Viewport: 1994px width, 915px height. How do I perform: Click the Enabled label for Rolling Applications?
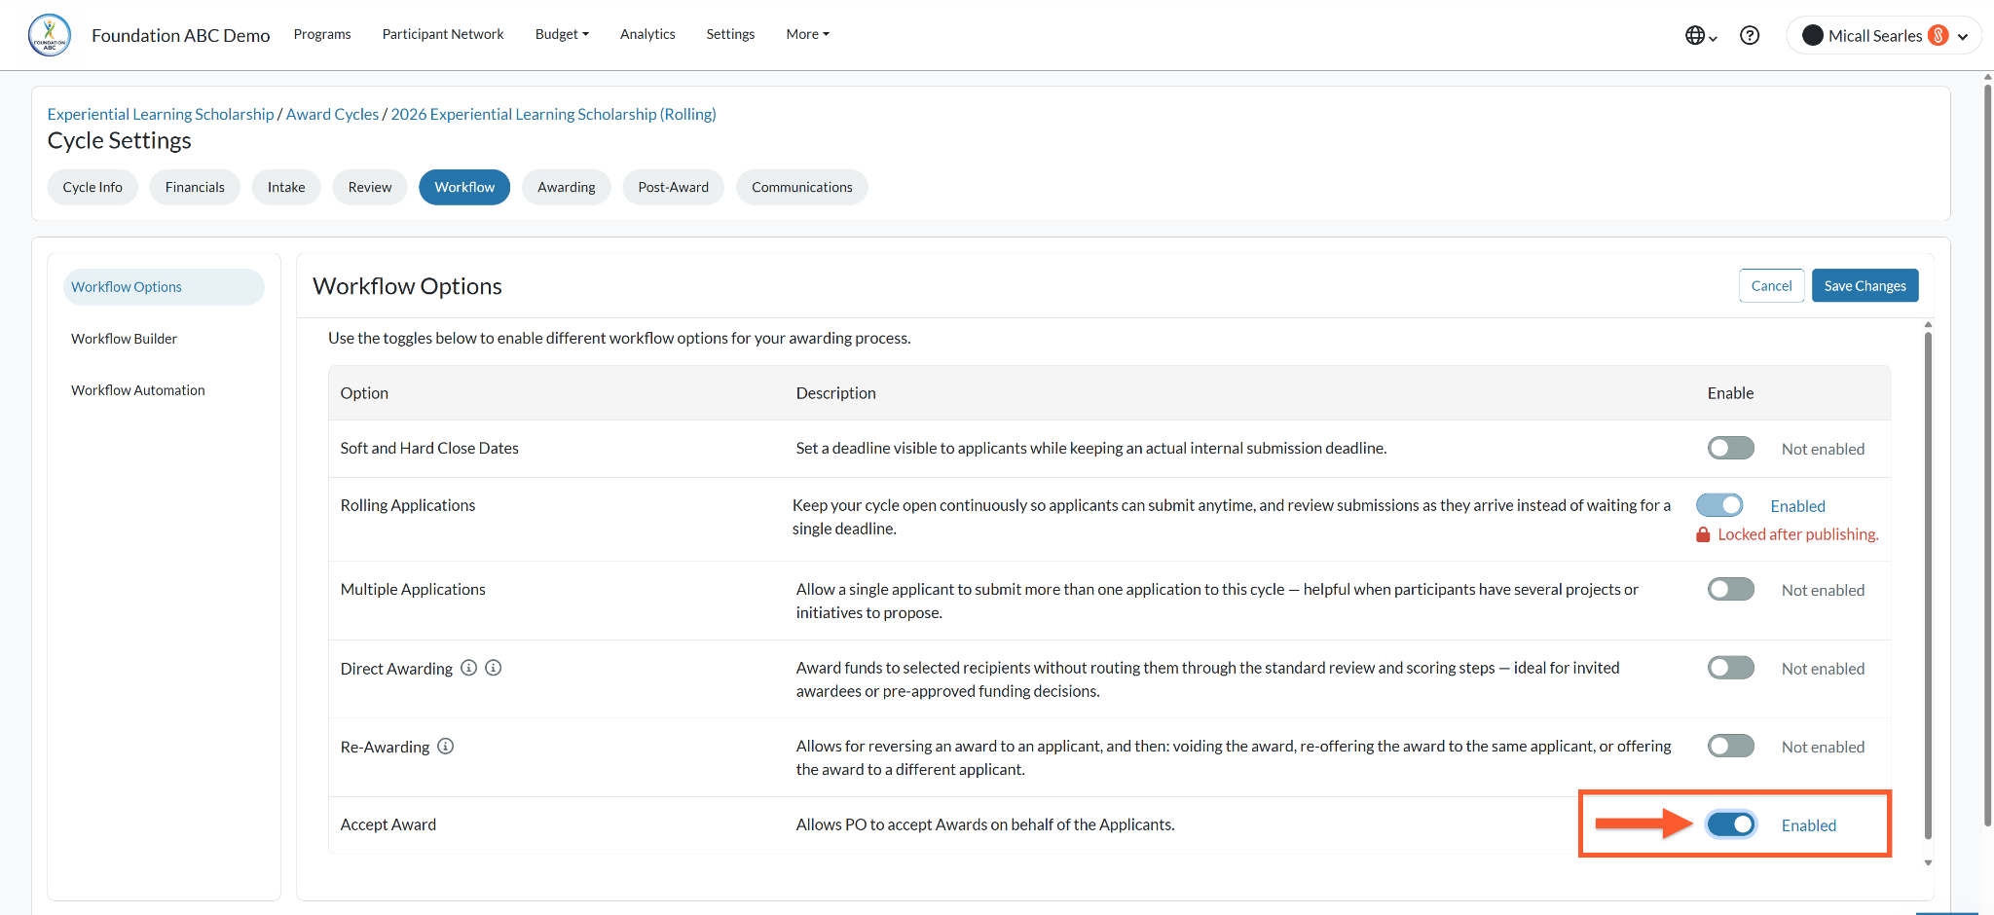[x=1797, y=506]
